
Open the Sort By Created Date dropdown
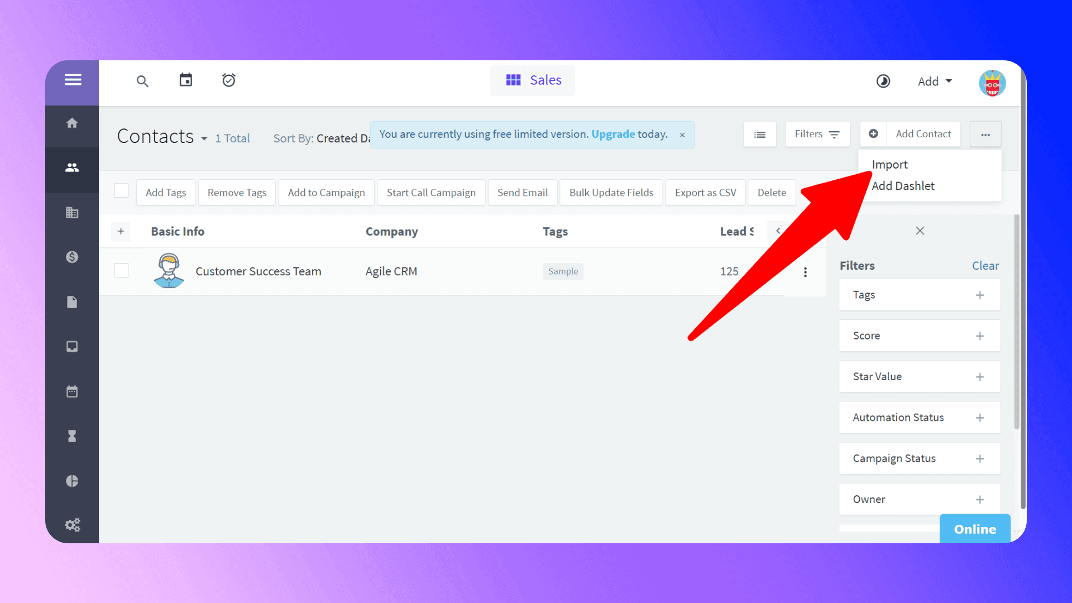pos(322,138)
